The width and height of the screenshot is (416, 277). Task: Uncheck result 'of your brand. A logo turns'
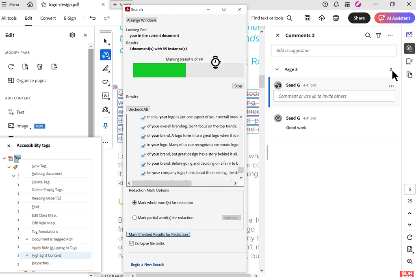click(143, 136)
